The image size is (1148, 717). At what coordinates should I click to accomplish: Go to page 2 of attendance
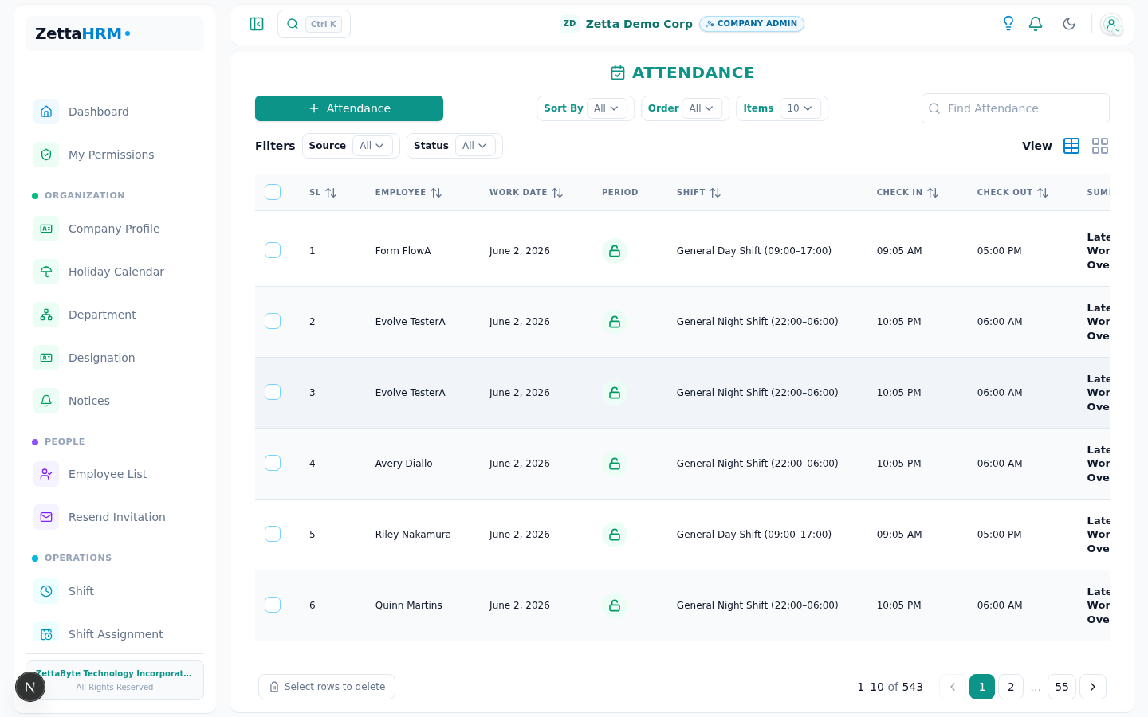(1011, 687)
